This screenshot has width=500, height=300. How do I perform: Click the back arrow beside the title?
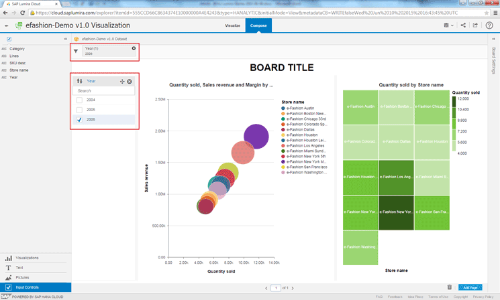[x=6, y=26]
